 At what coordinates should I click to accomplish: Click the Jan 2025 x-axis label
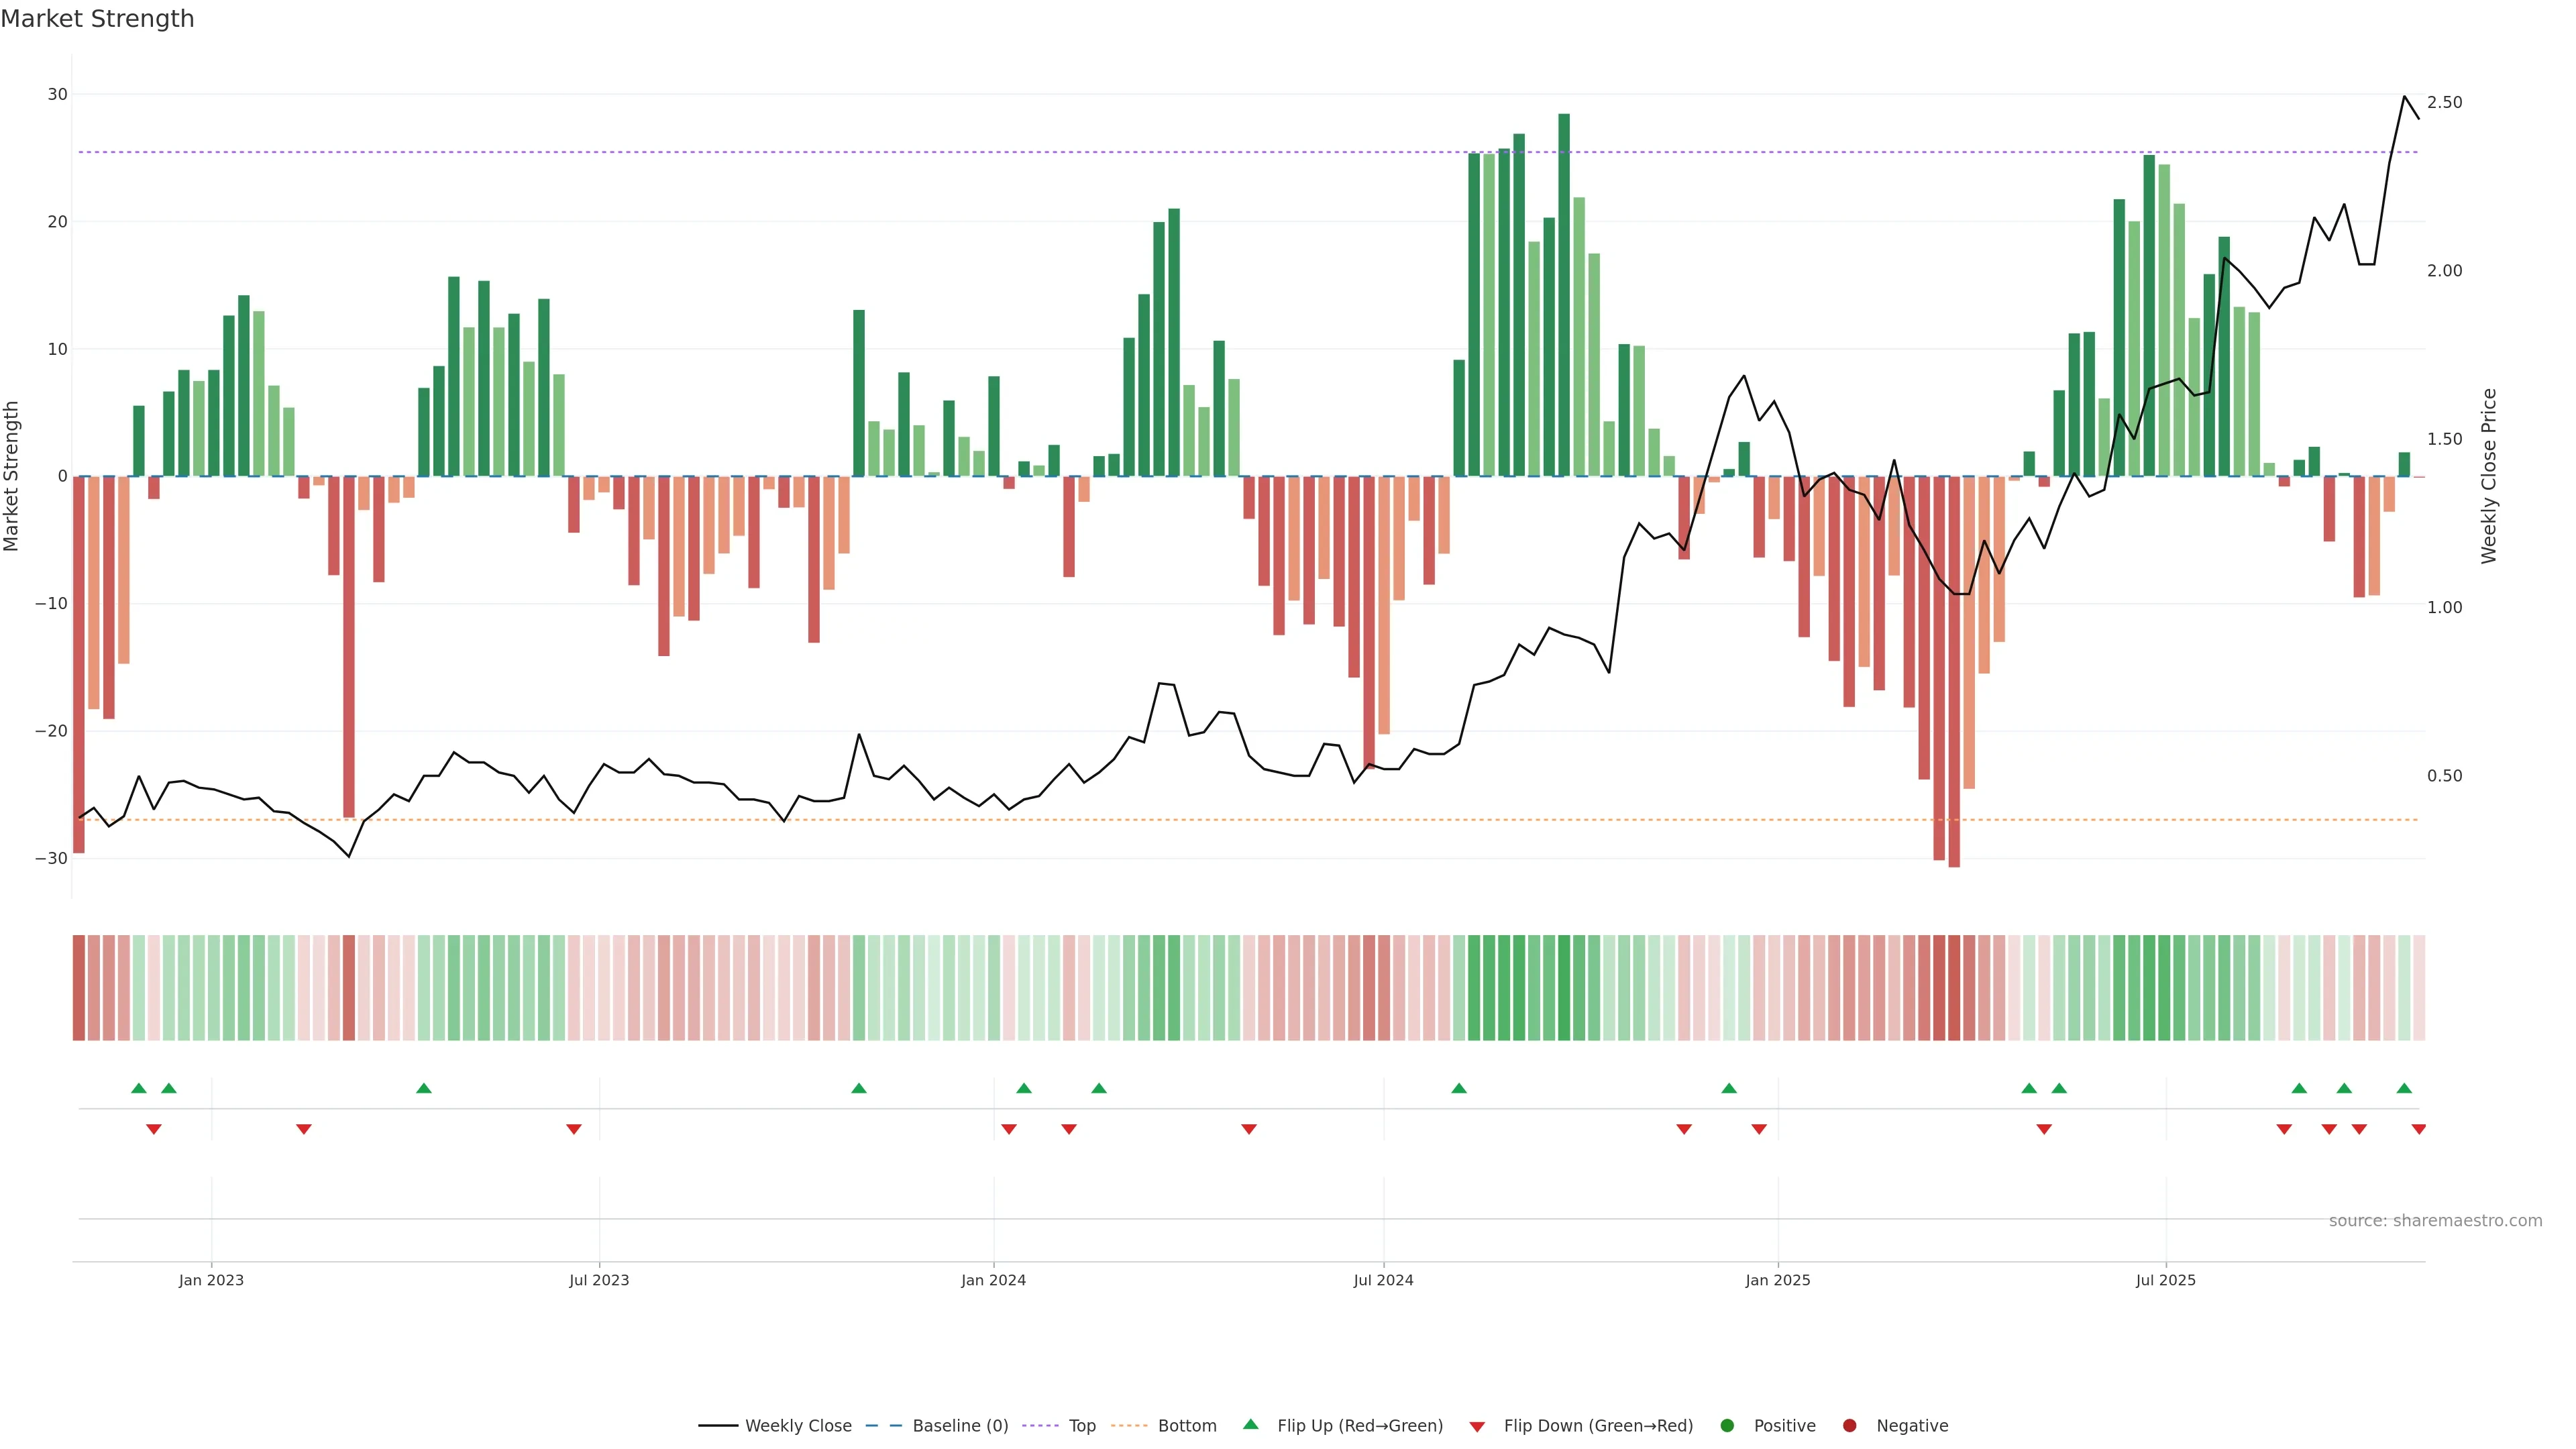[x=1777, y=1280]
